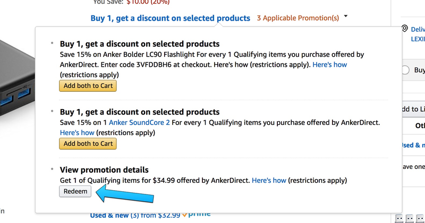The image size is (425, 223).
Task: Click the partially visible Add to List button
Action: point(413,109)
